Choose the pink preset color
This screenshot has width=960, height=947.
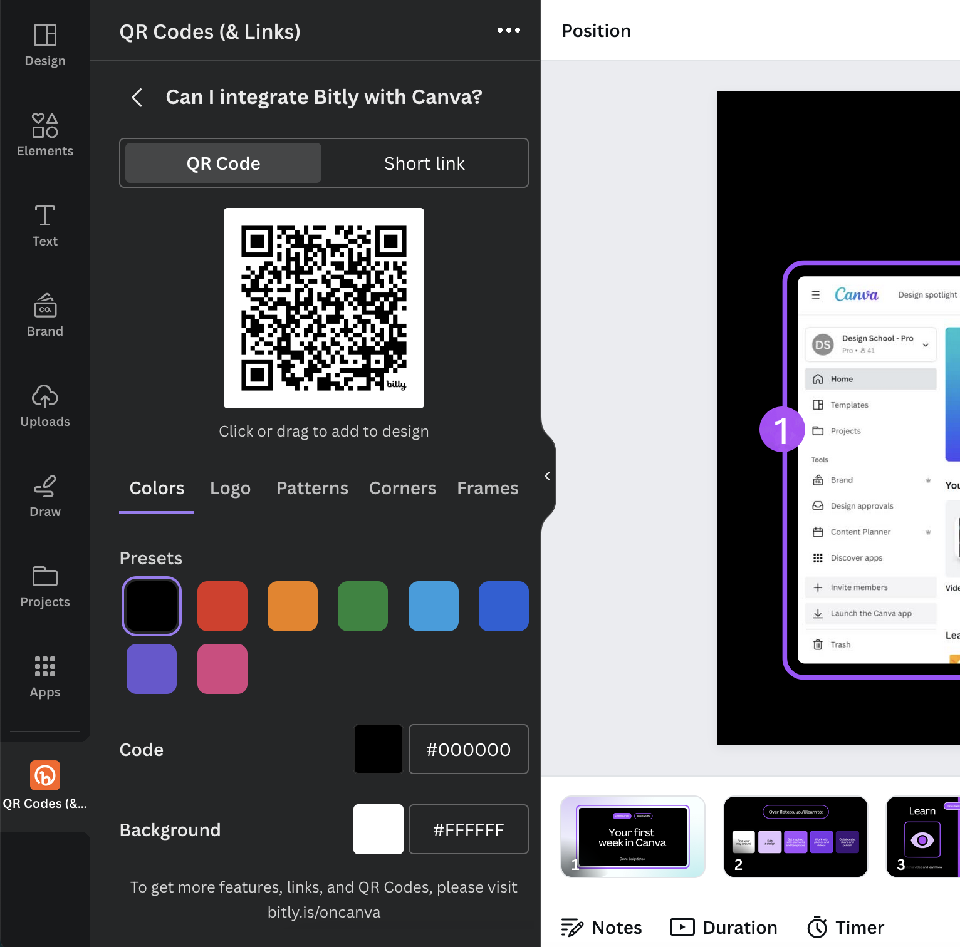(x=222, y=669)
